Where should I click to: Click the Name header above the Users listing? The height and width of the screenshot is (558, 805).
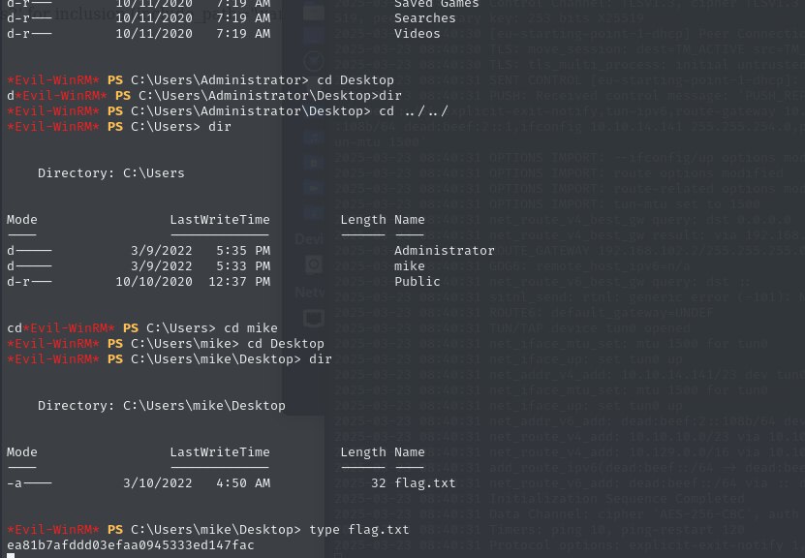[x=409, y=220]
